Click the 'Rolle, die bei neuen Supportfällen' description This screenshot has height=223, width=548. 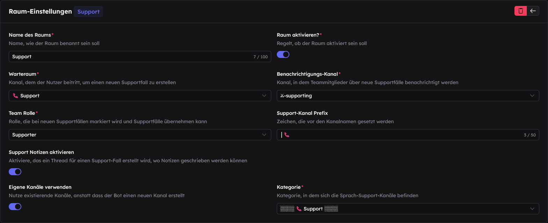[108, 121]
